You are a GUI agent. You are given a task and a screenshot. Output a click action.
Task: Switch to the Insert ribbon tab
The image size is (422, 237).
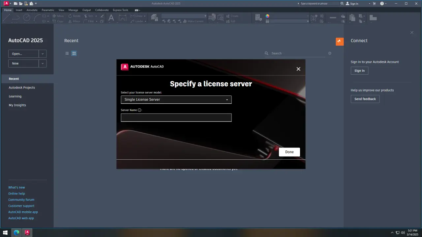tap(19, 10)
